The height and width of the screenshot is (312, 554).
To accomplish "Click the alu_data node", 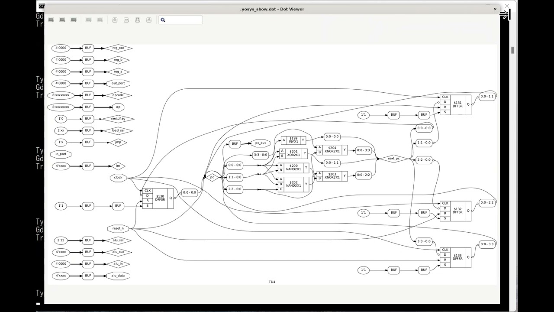I will 118,275.
